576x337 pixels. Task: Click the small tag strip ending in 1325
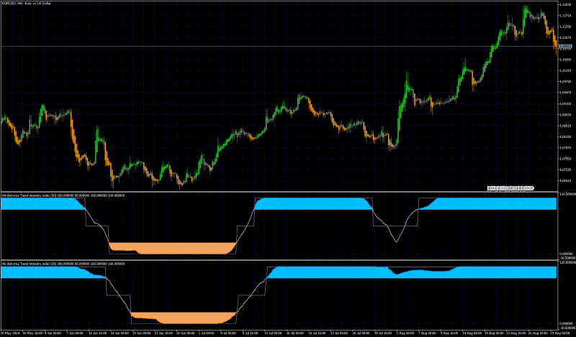click(510, 188)
